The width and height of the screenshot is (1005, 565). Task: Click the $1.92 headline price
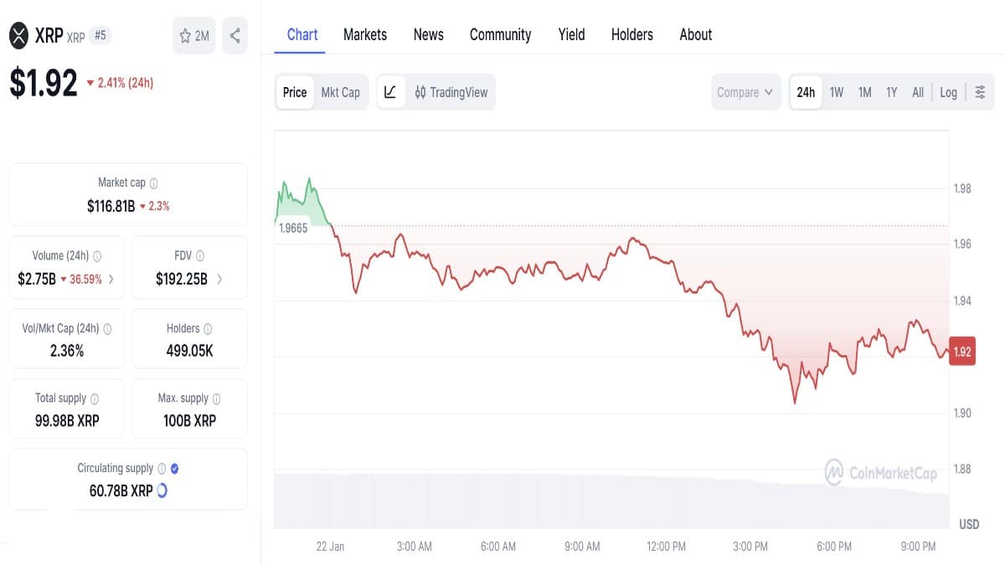coord(44,83)
